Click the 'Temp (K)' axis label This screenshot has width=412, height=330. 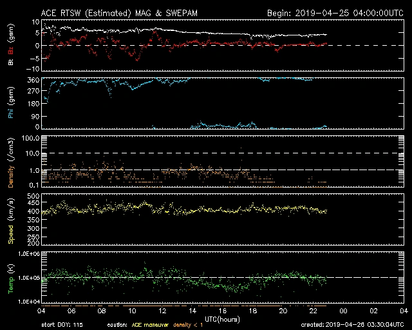tap(11, 279)
